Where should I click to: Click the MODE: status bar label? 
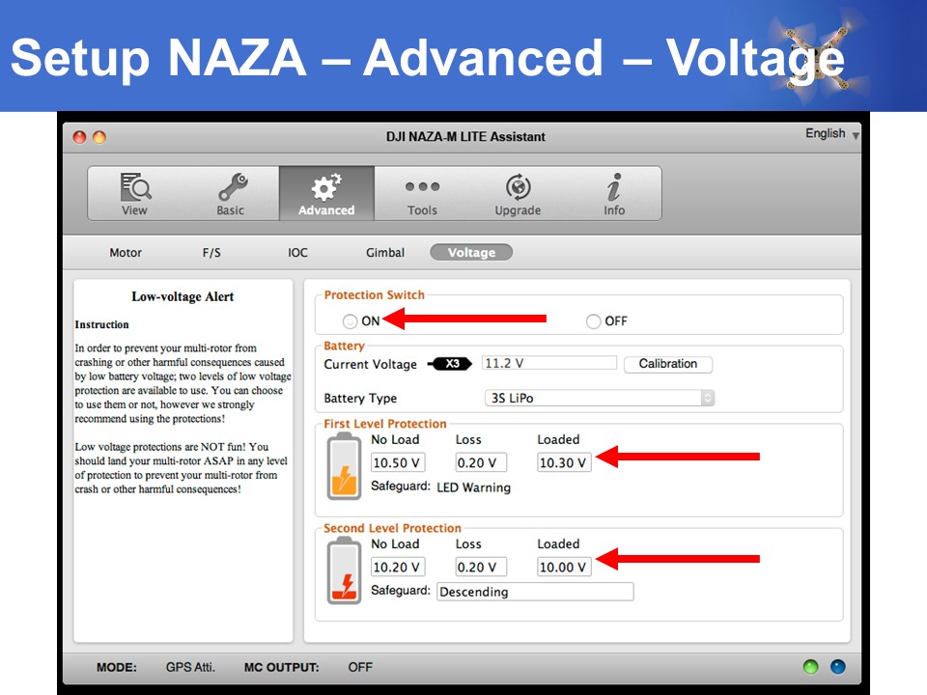117,667
